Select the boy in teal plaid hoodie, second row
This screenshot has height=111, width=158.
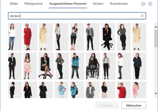(x=77, y=66)
